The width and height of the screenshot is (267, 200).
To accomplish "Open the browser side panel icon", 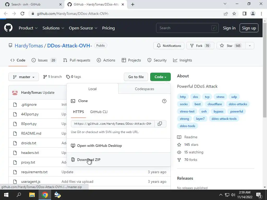I will click(245, 14).
